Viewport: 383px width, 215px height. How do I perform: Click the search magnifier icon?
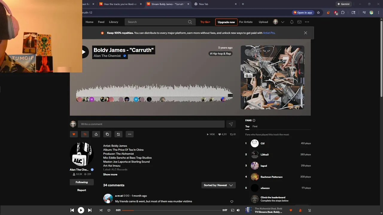pos(190,22)
